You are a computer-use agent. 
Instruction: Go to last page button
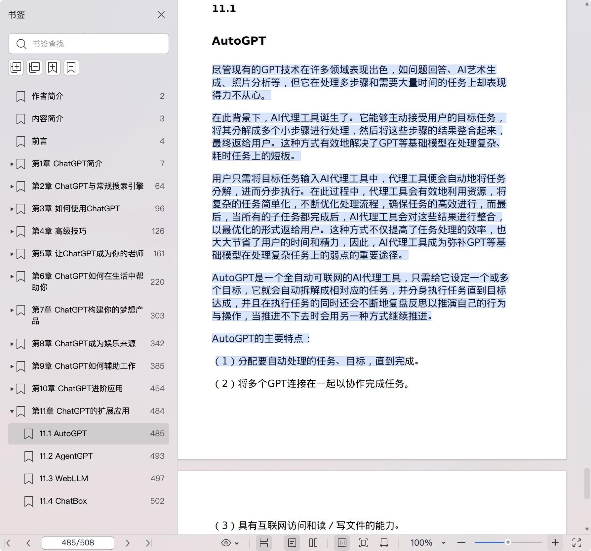(x=149, y=543)
